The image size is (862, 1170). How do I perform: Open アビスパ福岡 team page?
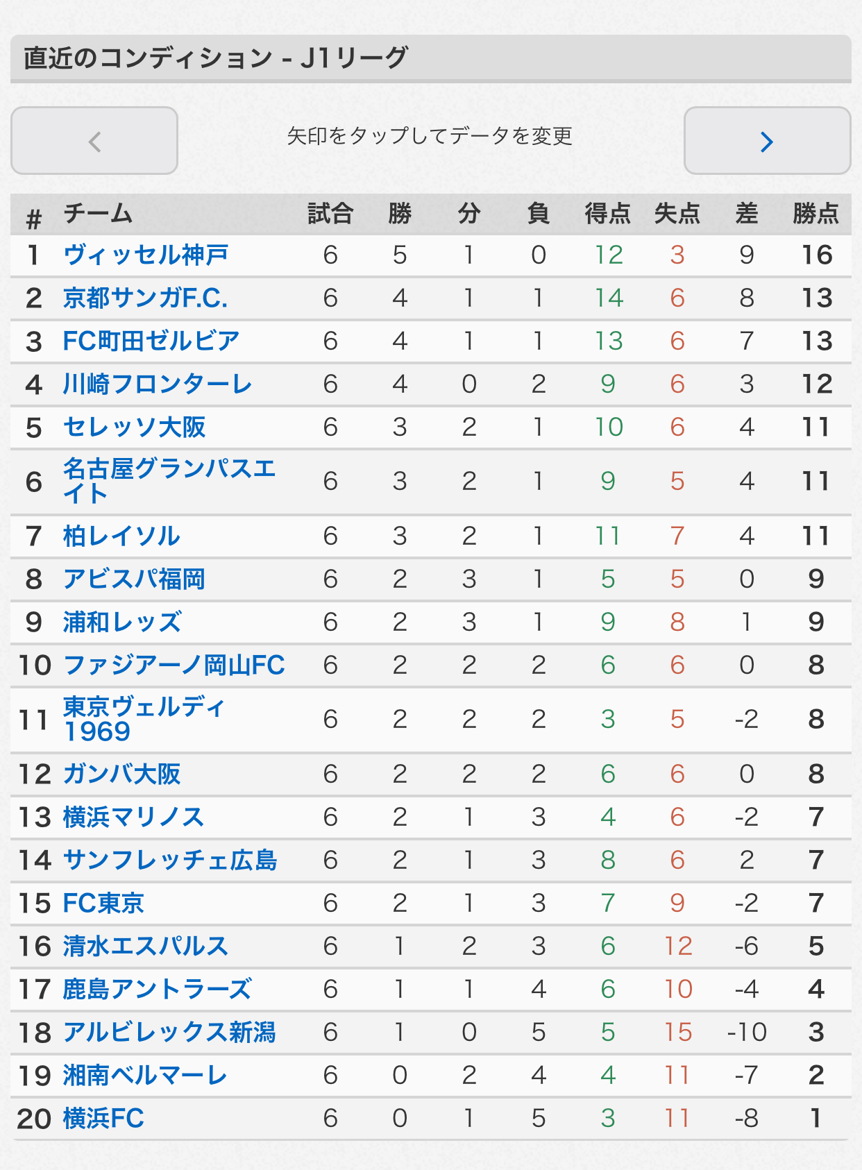pyautogui.click(x=134, y=579)
